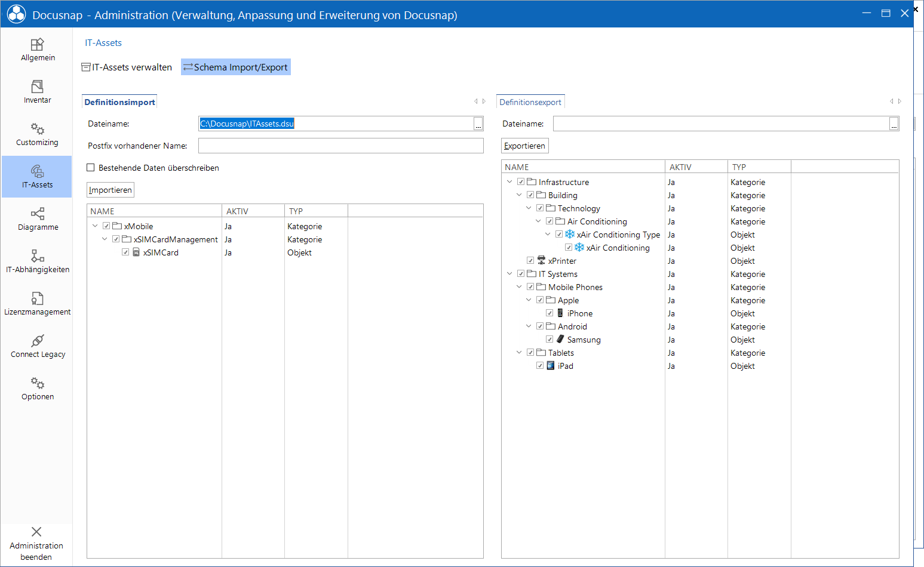Click the xMobile folder icon
Image resolution: width=924 pixels, height=567 pixels.
(117, 226)
